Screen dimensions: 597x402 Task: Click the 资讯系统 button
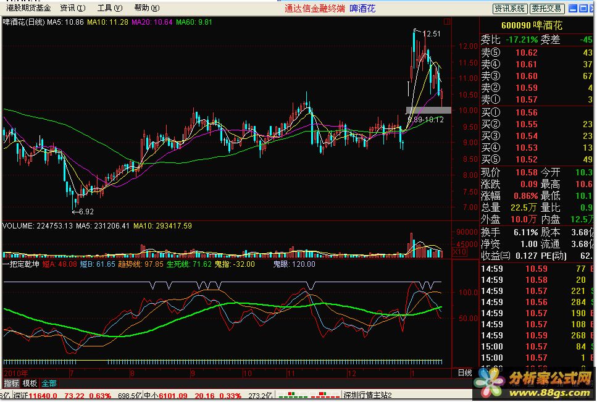(x=510, y=9)
